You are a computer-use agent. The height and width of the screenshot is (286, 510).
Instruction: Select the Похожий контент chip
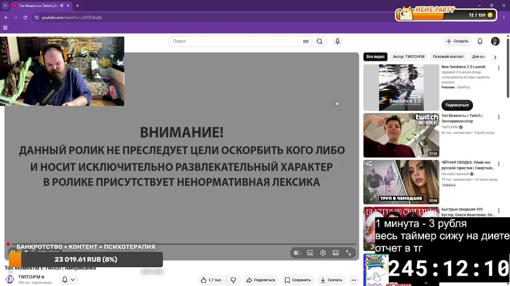pos(448,57)
